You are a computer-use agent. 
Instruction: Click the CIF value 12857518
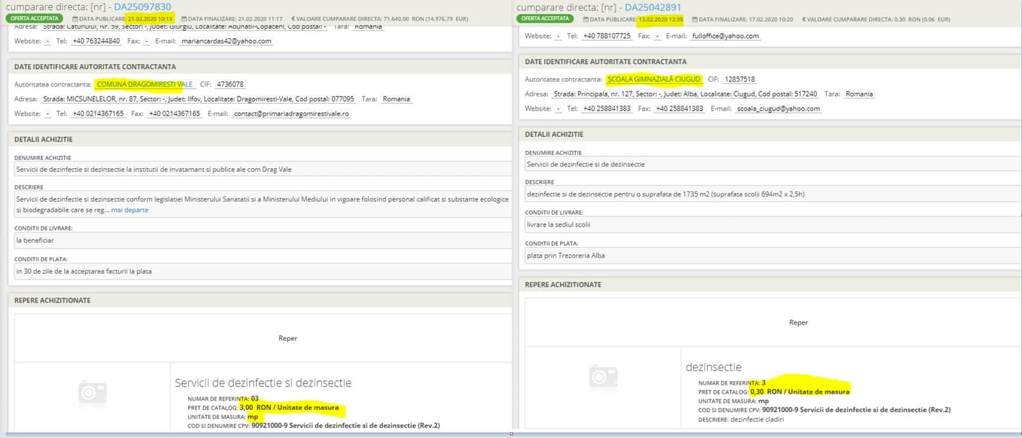coord(740,80)
